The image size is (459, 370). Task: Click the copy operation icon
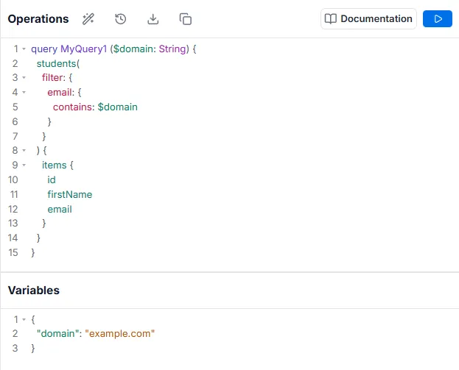click(186, 19)
